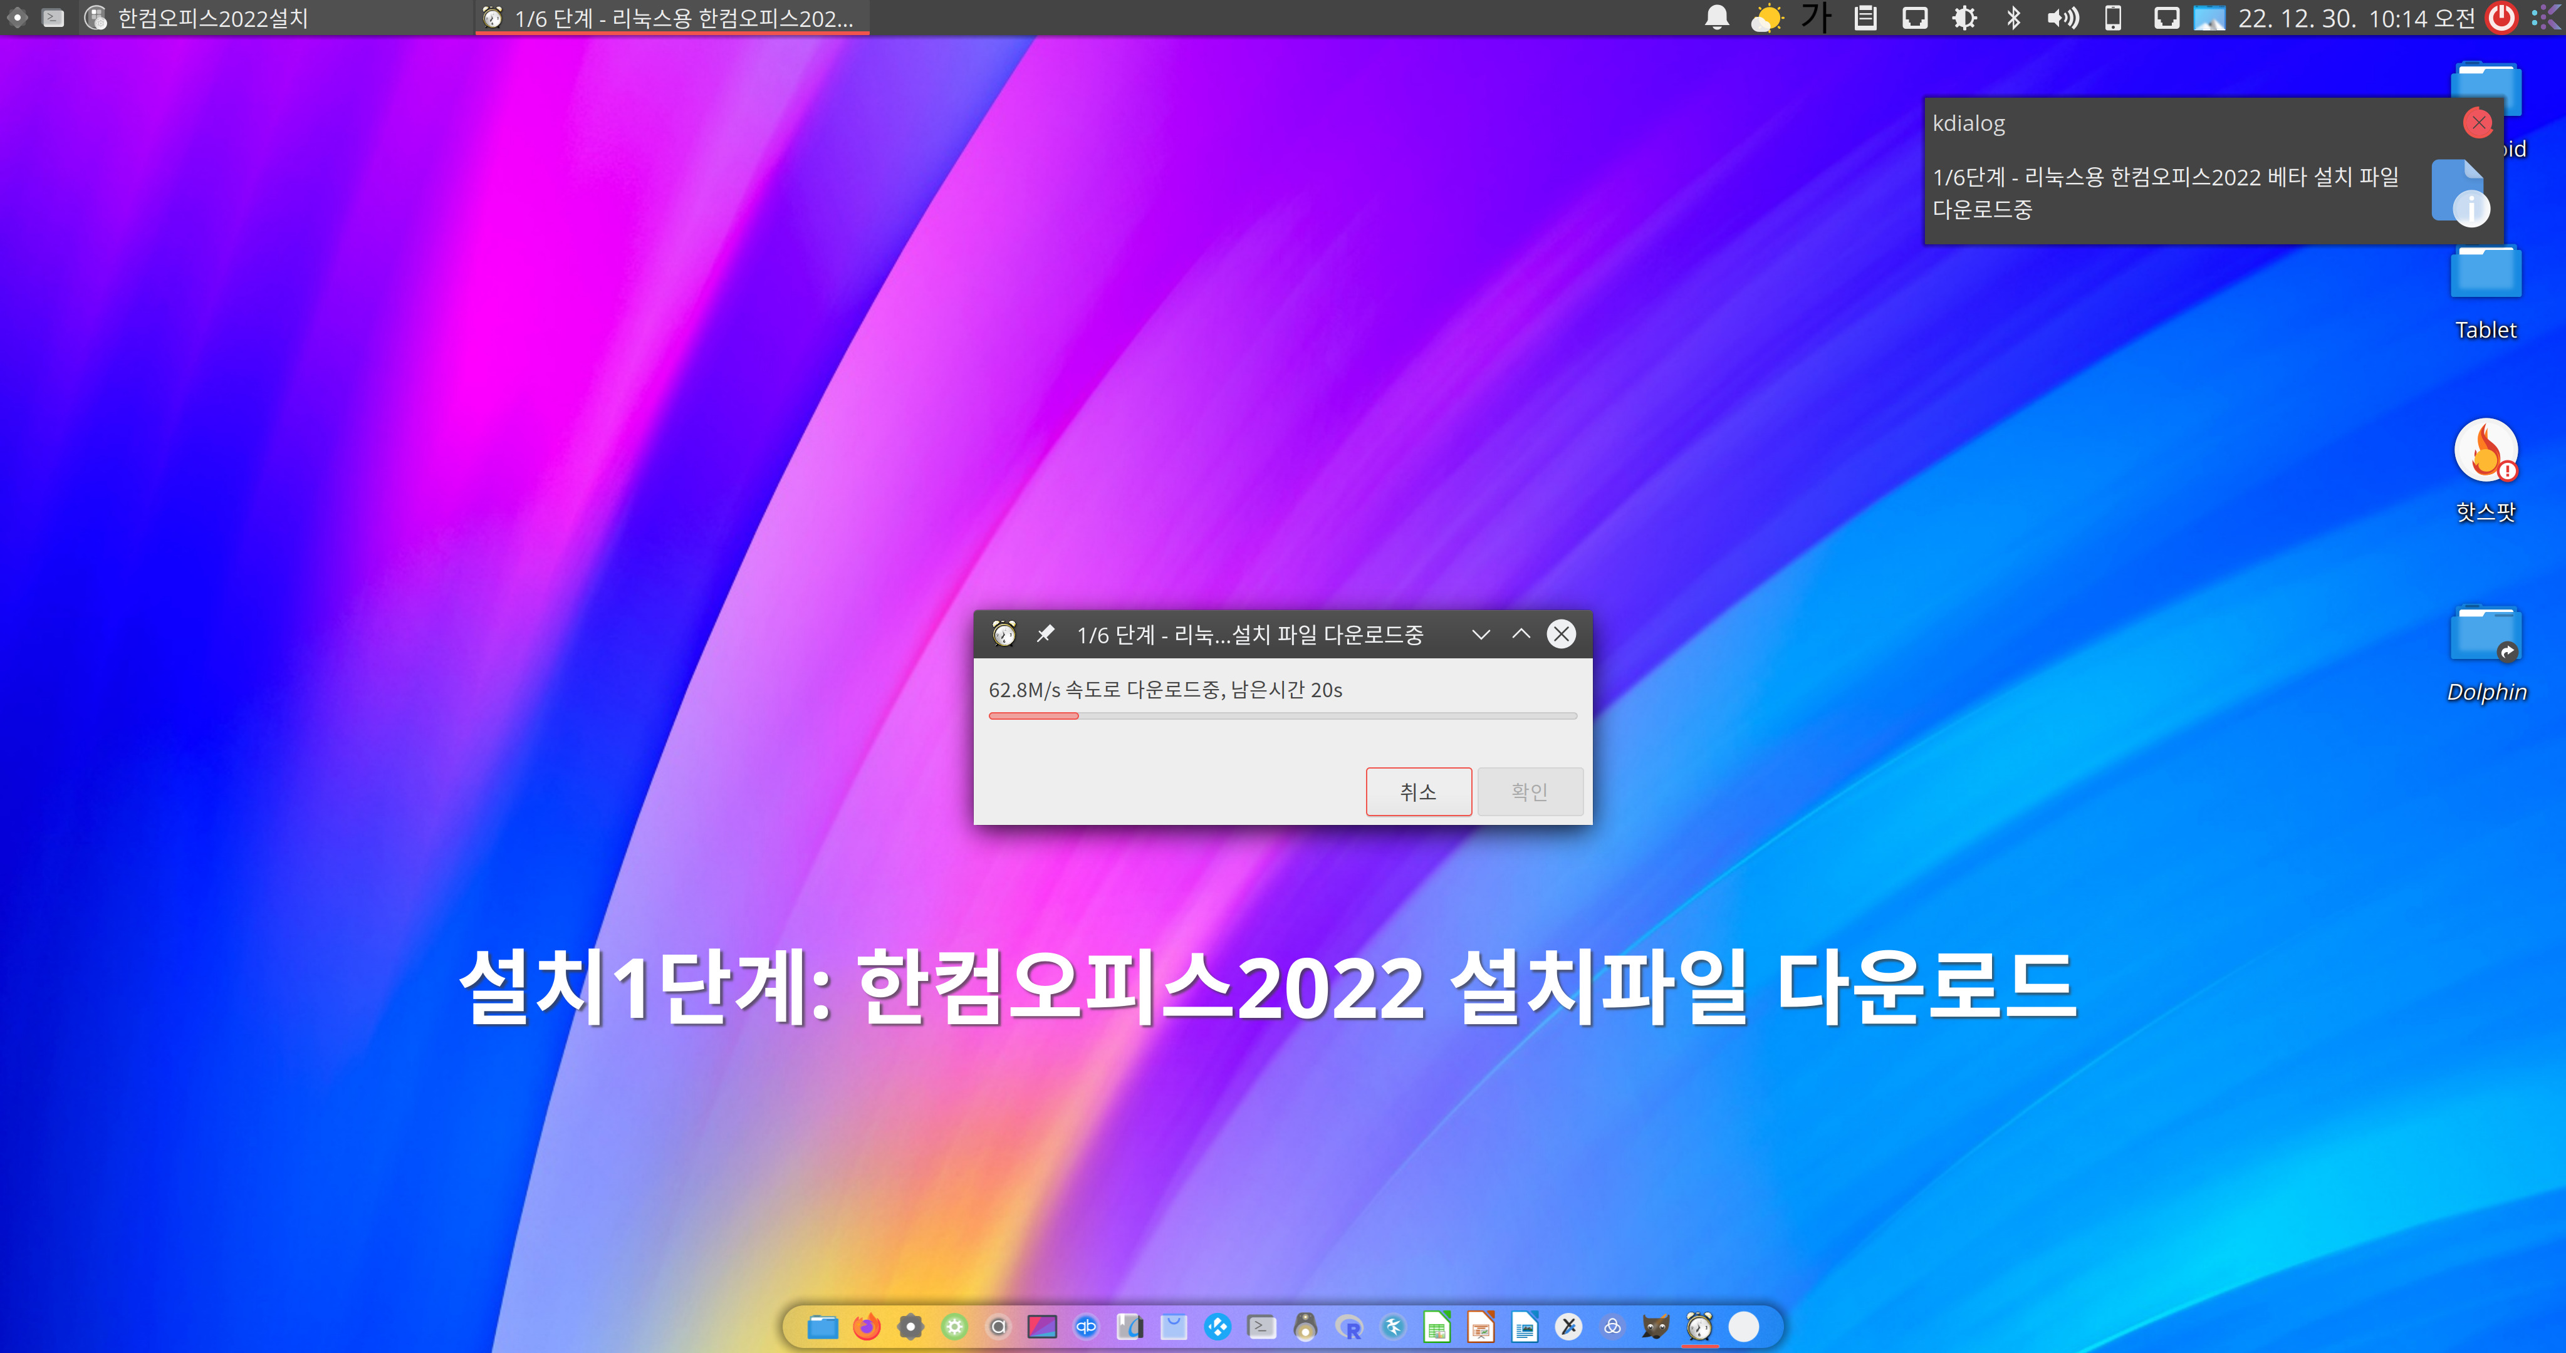Viewport: 2566px width, 1353px height.
Task: Open the blue bird icon in the dock
Action: coord(1394,1326)
